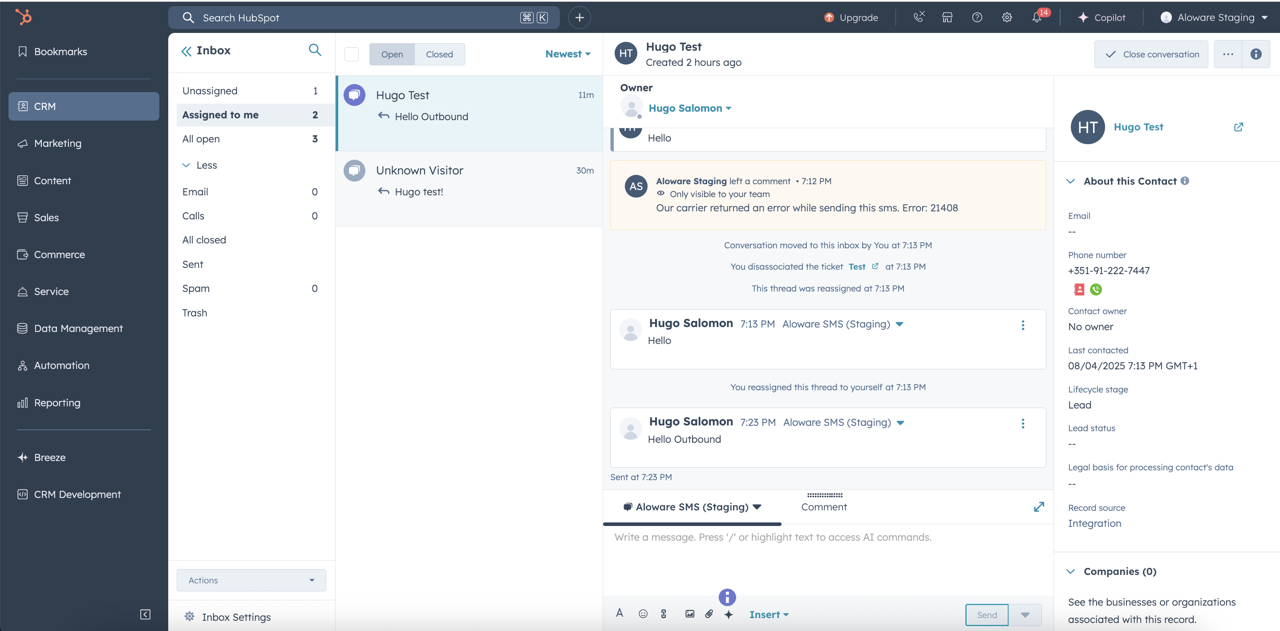Screen dimensions: 1280x631
Task: Open the help question mark icon
Action: (x=977, y=17)
